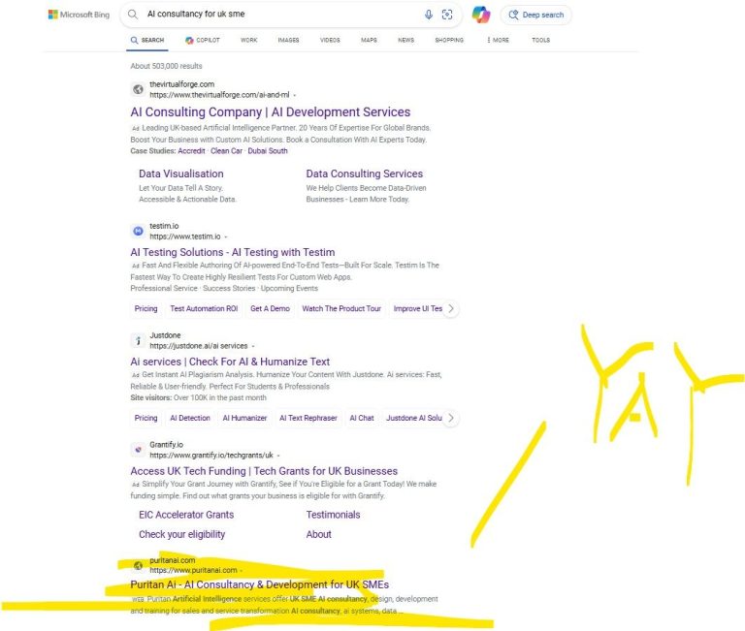Switch to the Images tab
The image size is (745, 631).
point(288,41)
